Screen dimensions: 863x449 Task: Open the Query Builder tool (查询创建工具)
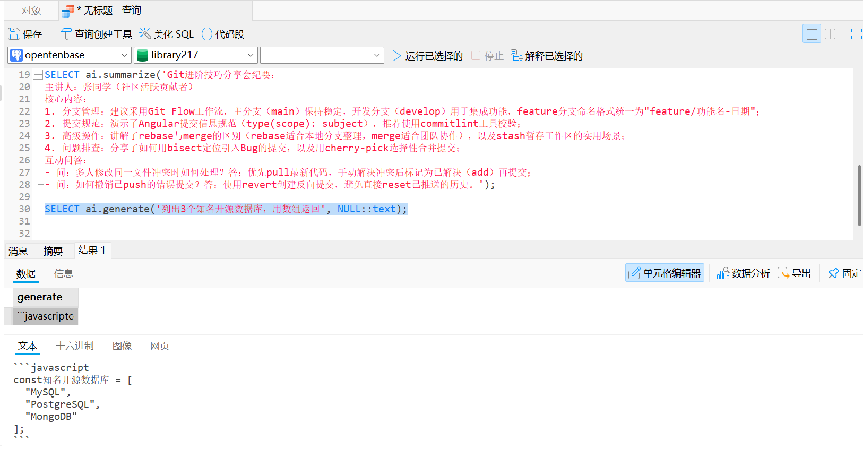pos(97,34)
